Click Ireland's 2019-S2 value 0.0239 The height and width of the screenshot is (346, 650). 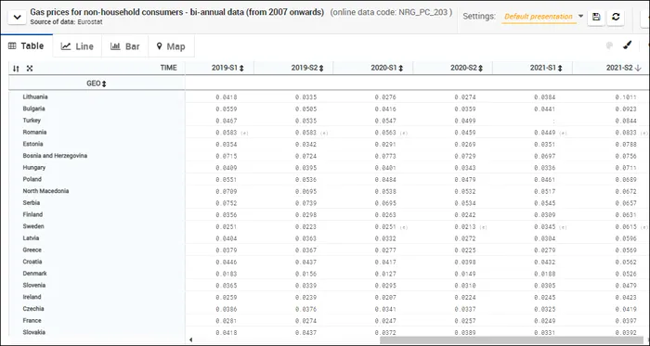(x=305, y=298)
